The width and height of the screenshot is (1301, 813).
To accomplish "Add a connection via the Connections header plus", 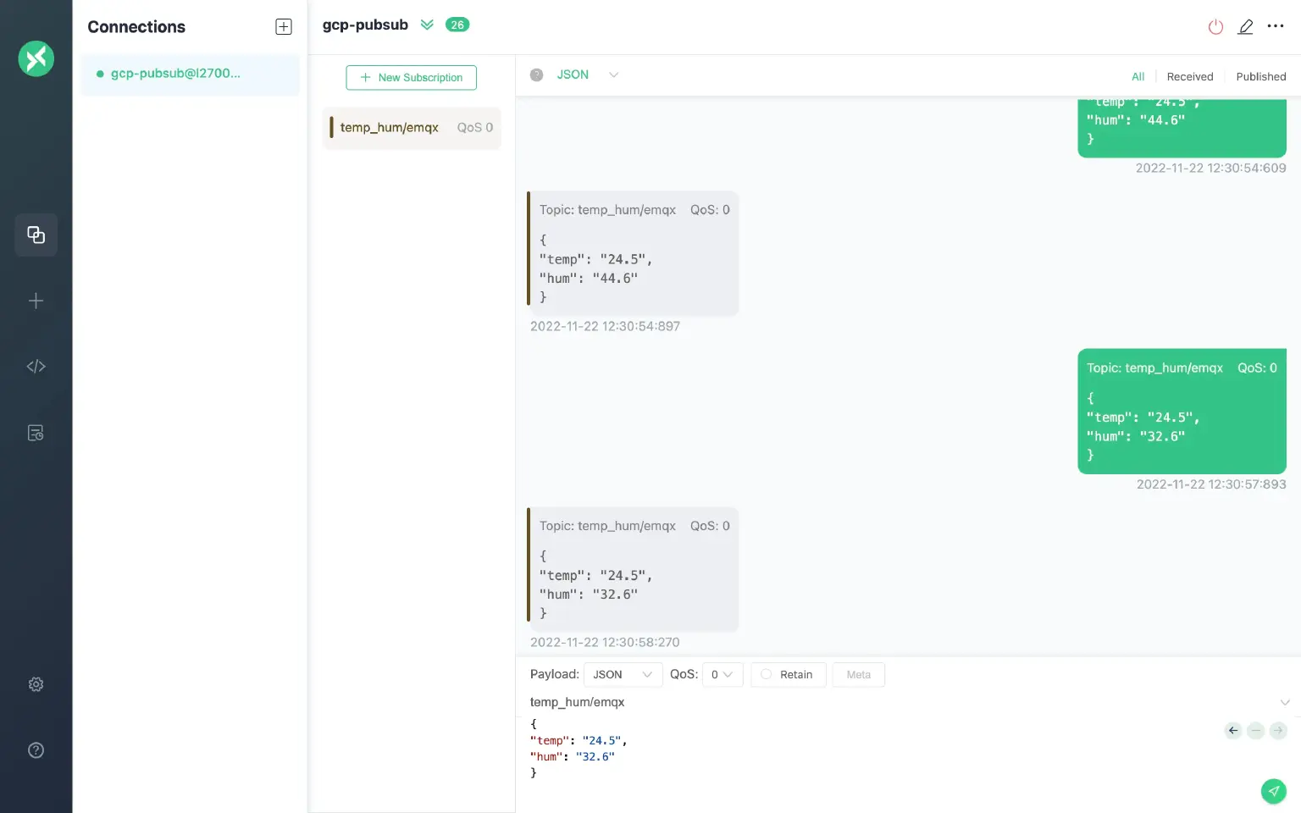I will (x=283, y=26).
